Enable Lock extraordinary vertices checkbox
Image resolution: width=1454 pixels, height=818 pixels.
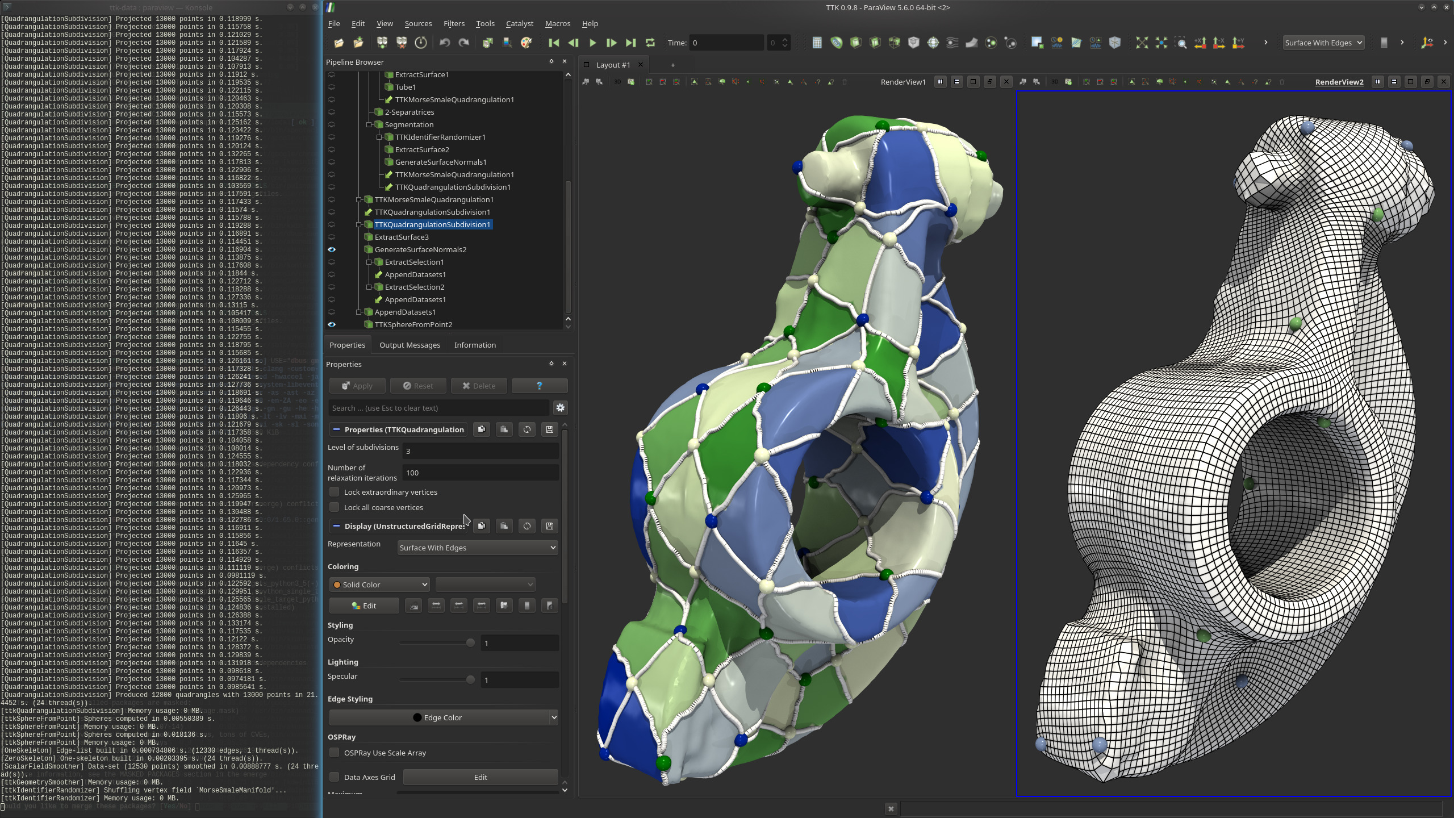pyautogui.click(x=335, y=492)
